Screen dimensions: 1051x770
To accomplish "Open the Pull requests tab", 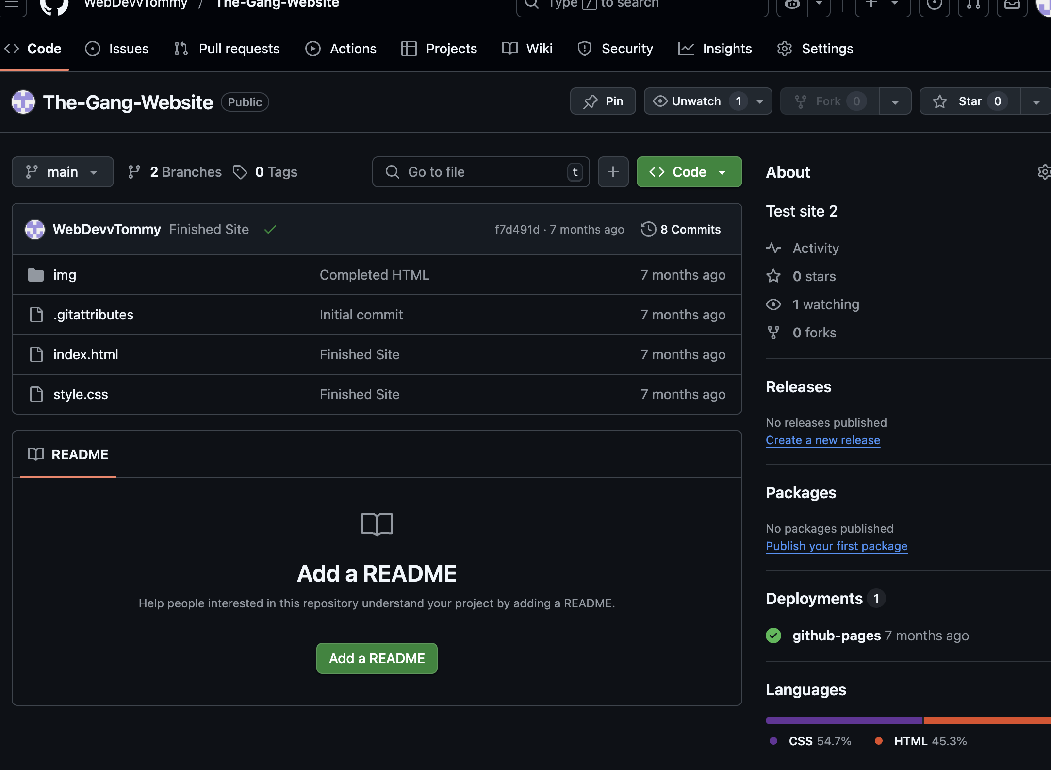I will 227,49.
